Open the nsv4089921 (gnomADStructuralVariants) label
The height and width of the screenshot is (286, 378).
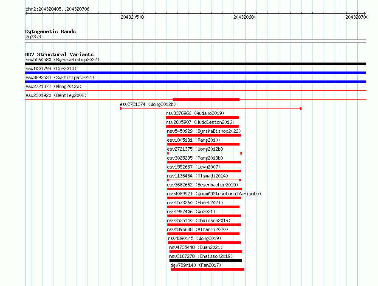point(214,194)
